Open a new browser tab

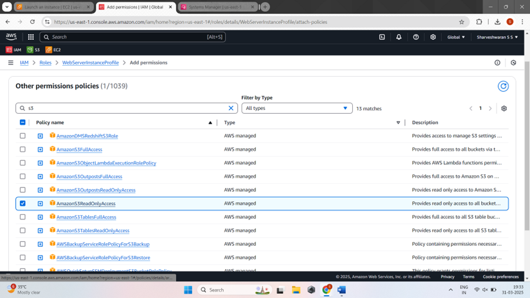(265, 7)
